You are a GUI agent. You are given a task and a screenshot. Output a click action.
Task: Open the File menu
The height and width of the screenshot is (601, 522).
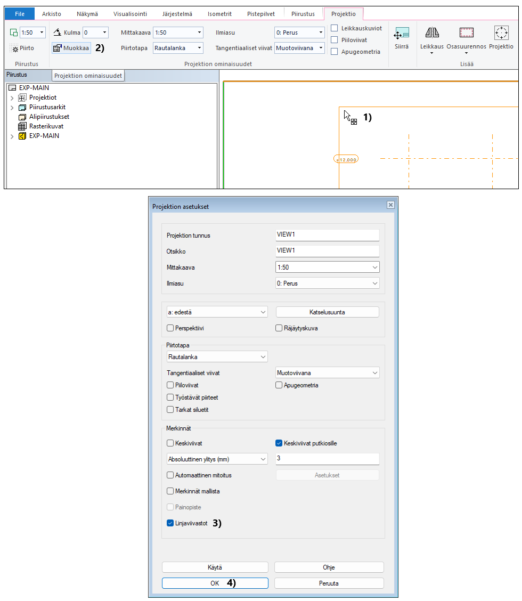pos(20,14)
